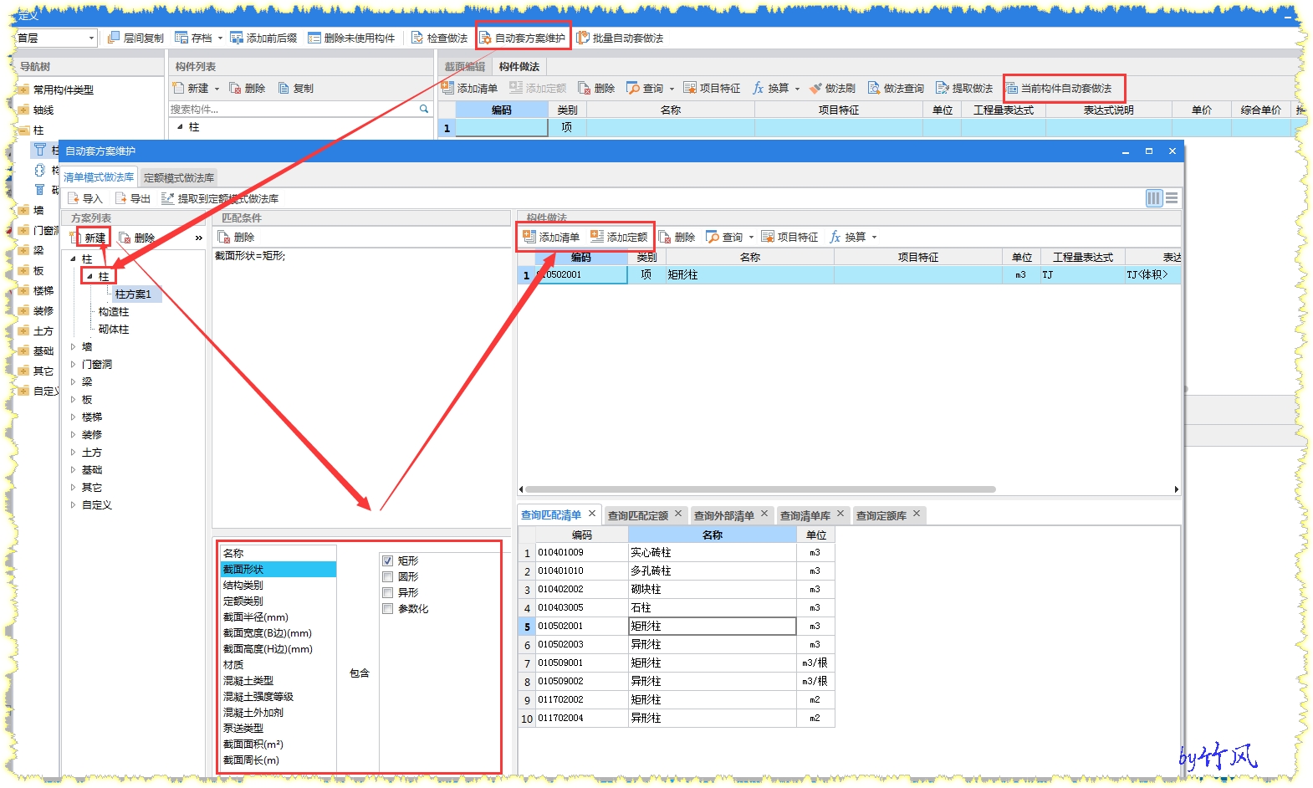The image size is (1313, 788).
Task: Click 做法刷 icon in main toolbar
Action: click(815, 88)
